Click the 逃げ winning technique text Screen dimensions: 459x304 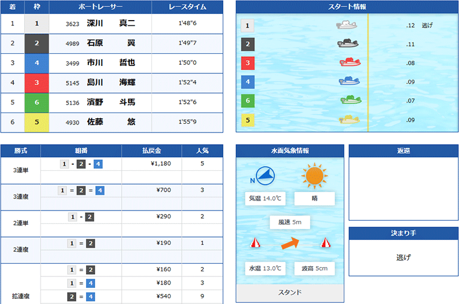pos(403,258)
